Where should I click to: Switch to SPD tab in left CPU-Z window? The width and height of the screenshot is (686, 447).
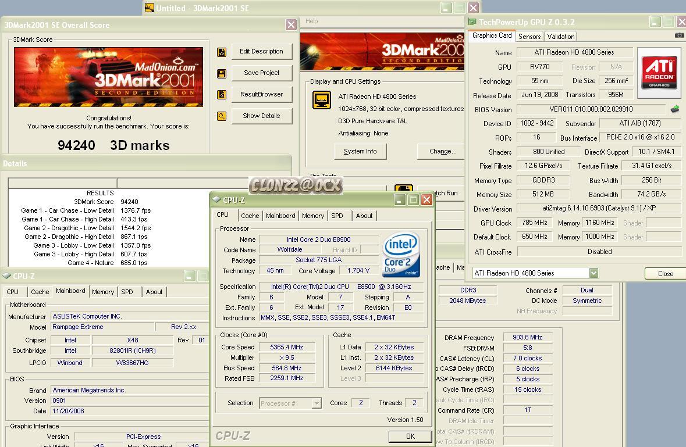pyautogui.click(x=127, y=292)
